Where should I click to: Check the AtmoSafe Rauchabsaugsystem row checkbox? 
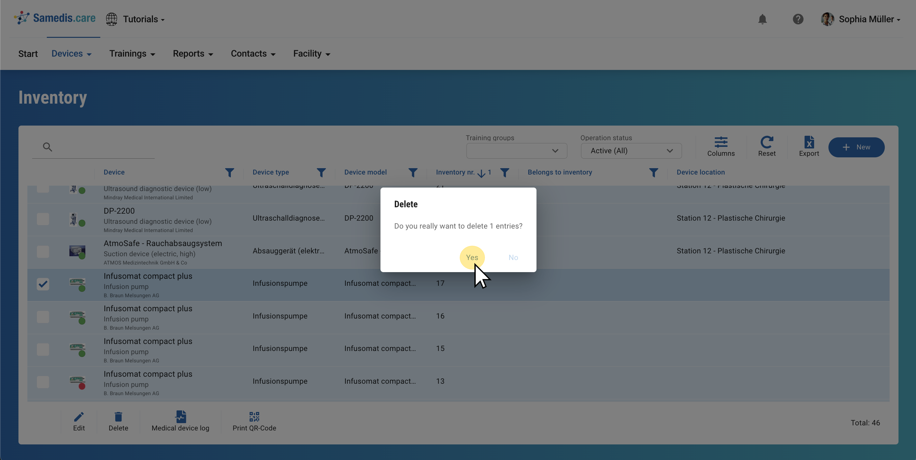click(x=43, y=252)
